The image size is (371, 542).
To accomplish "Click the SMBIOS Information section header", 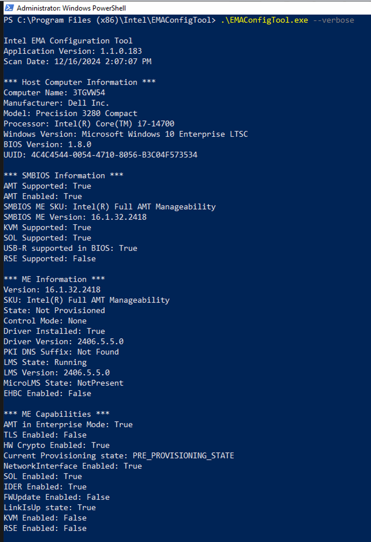I will click(63, 175).
